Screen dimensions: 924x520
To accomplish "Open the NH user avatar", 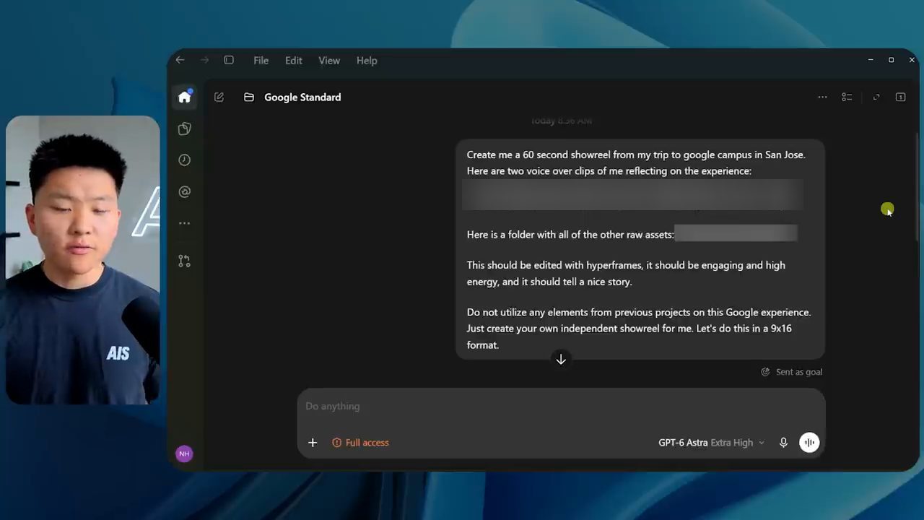I will pos(184,454).
